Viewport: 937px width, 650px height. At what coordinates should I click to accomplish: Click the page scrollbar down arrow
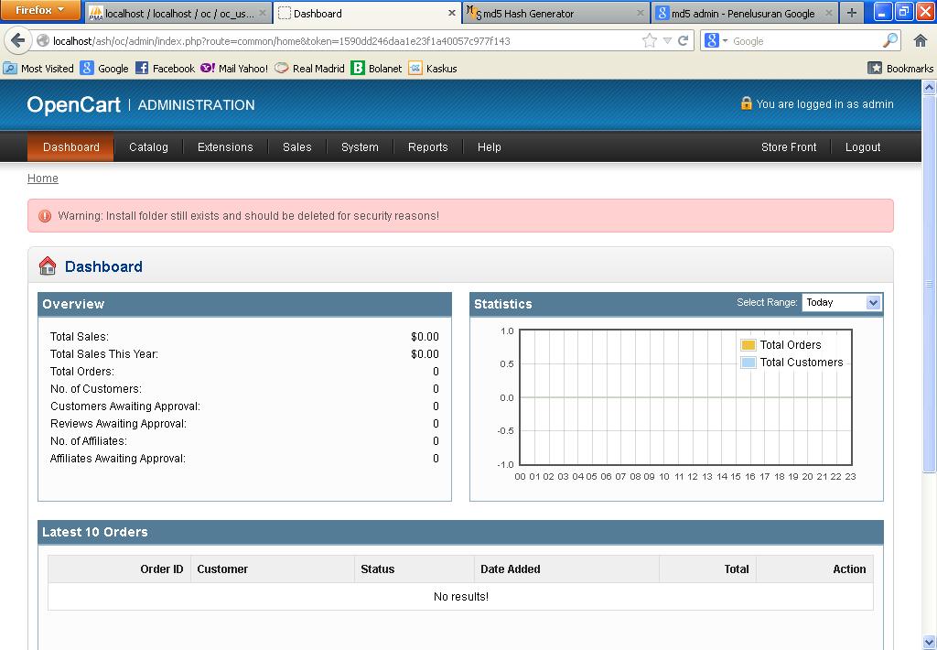(930, 643)
